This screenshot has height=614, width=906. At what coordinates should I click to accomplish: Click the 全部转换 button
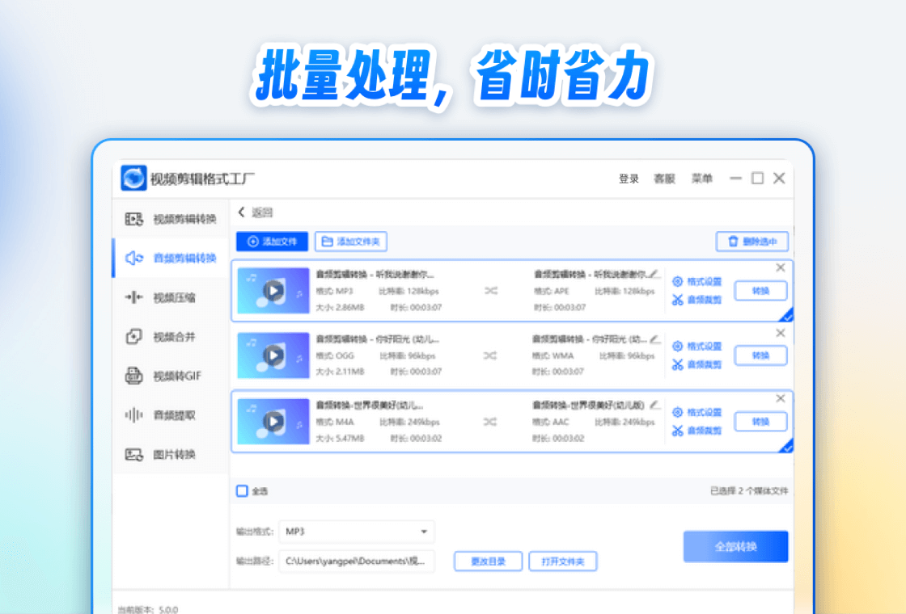(735, 546)
